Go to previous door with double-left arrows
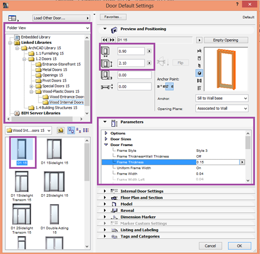This screenshot has width=260, height=254. [105, 40]
